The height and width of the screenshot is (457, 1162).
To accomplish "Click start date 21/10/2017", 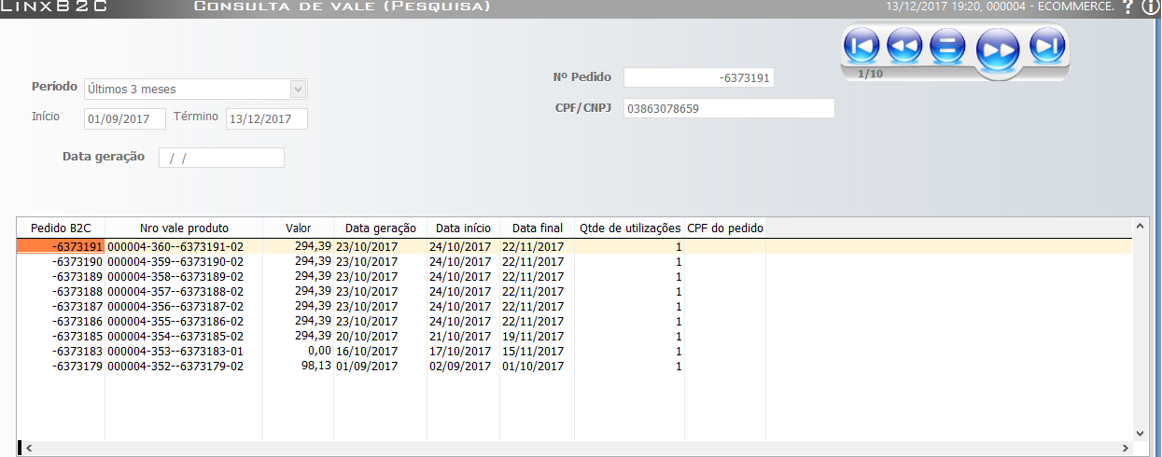I will (460, 337).
